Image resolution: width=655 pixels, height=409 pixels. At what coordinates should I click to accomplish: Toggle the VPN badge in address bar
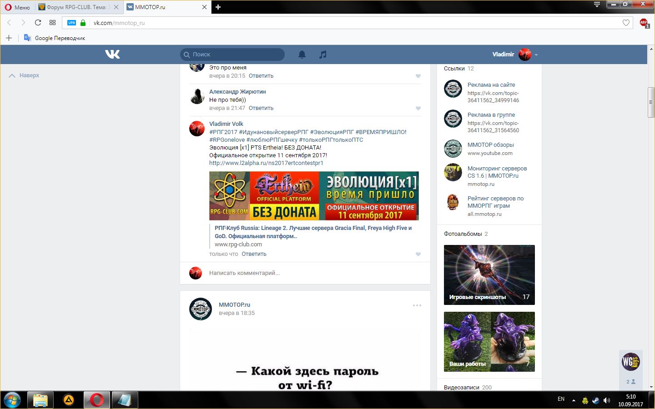pos(71,23)
